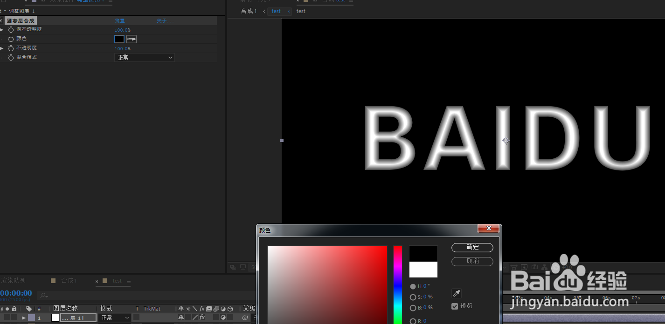The width and height of the screenshot is (665, 324).
Task: Click parent pick whip spiral icon
Action: coord(245,317)
